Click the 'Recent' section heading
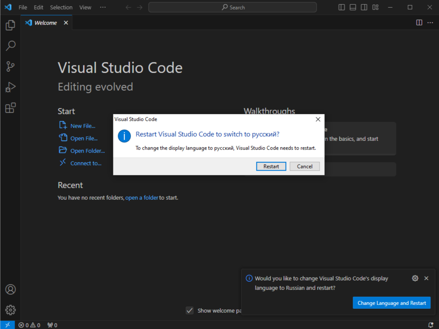The image size is (439, 329). tap(70, 185)
